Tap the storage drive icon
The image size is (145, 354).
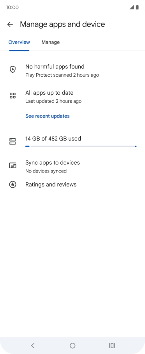[x=12, y=141]
